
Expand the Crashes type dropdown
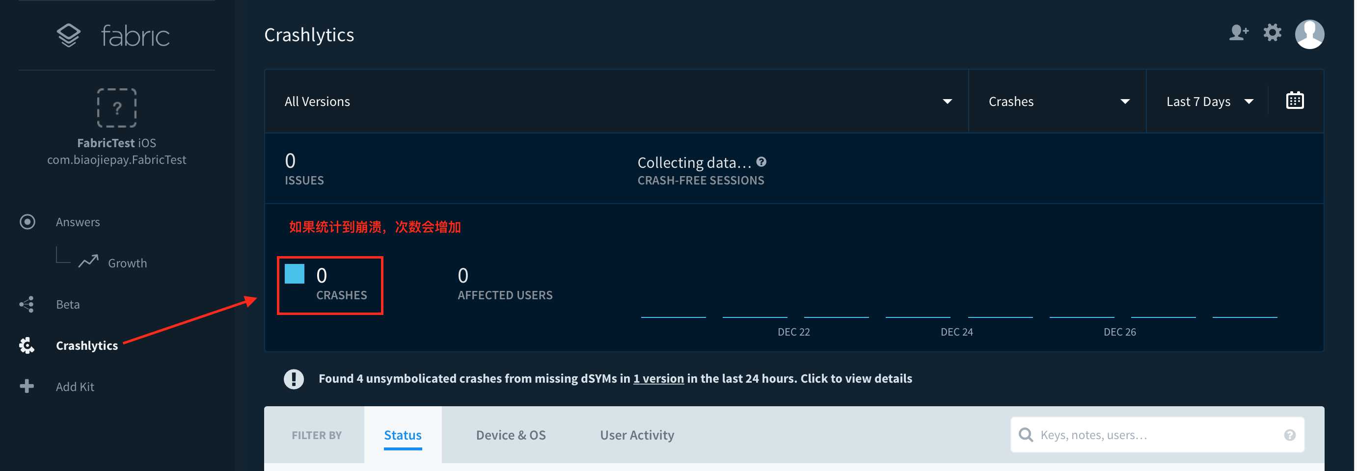1057,101
